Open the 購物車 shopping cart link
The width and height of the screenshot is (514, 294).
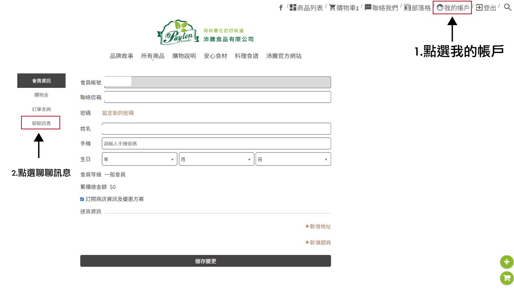(x=344, y=8)
